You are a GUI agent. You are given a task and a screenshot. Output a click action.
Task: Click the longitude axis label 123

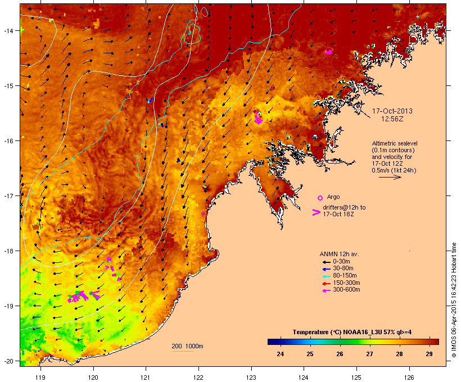251,377
